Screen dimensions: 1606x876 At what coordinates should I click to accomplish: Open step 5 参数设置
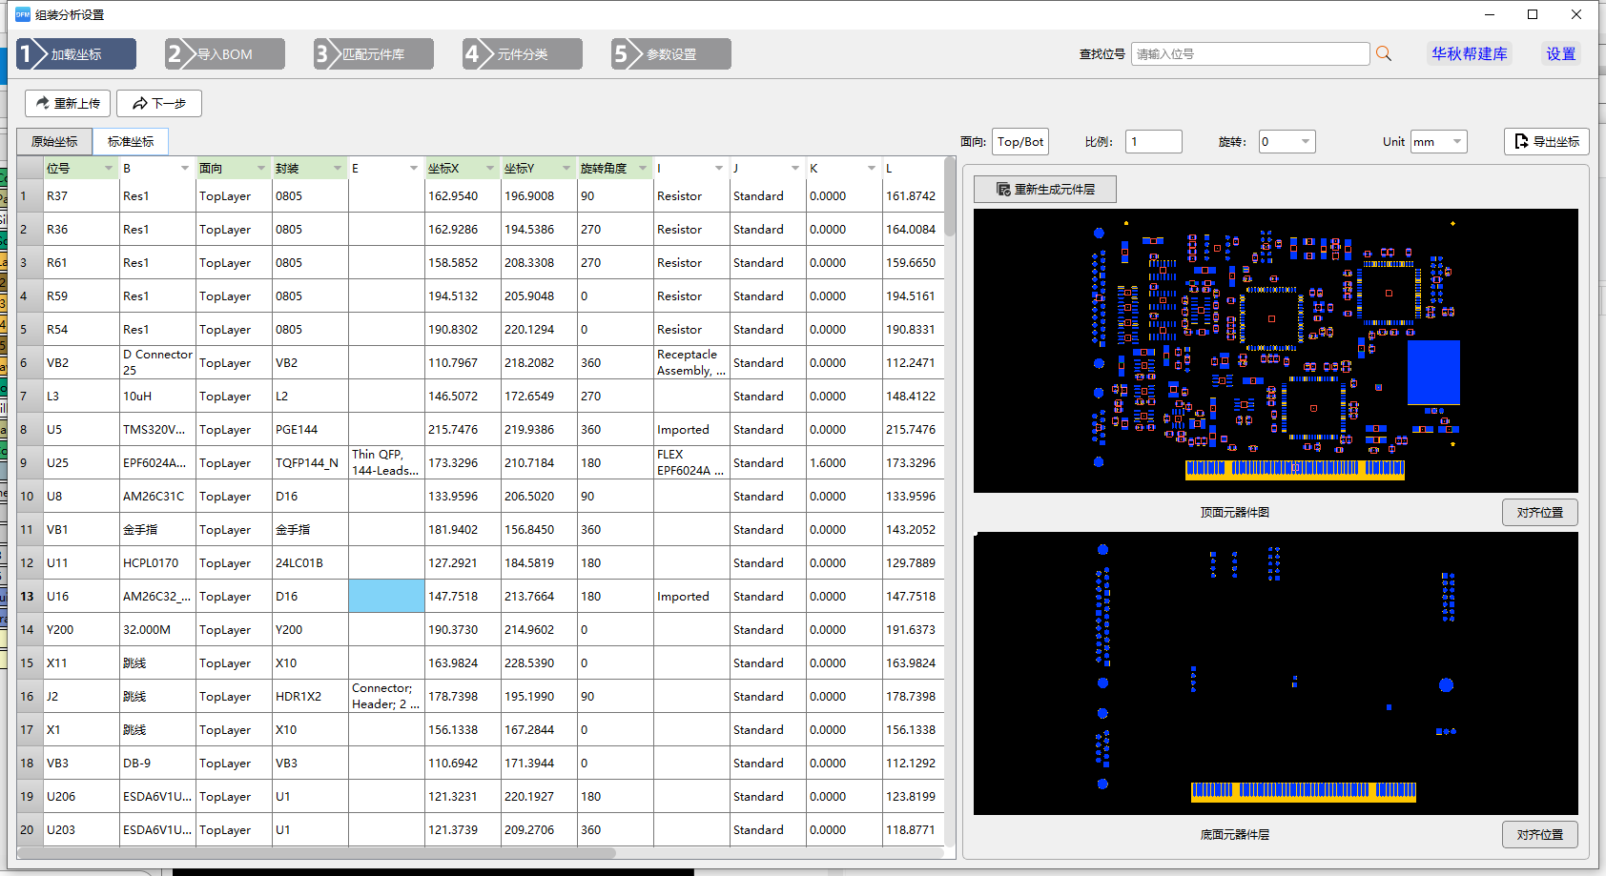pos(670,54)
